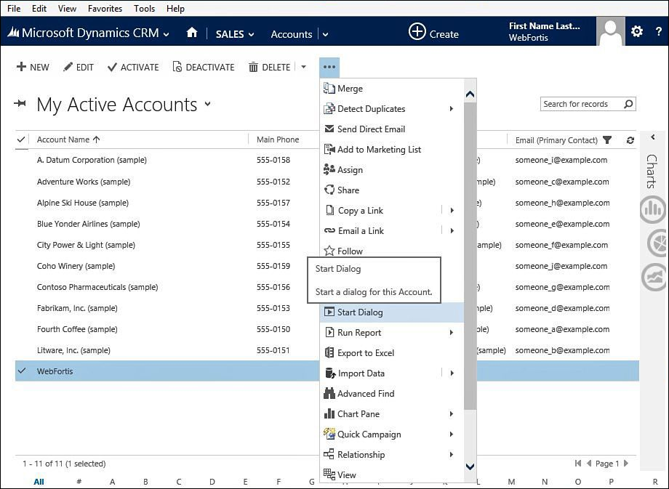This screenshot has width=669, height=489.
Task: Click email someone_i@example.com
Action: [x=561, y=160]
